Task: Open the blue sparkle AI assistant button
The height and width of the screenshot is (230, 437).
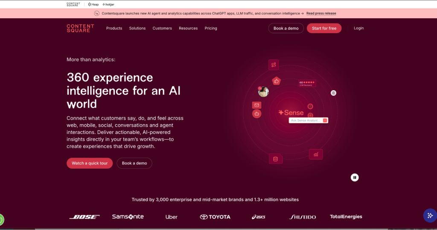Action: 430,216
